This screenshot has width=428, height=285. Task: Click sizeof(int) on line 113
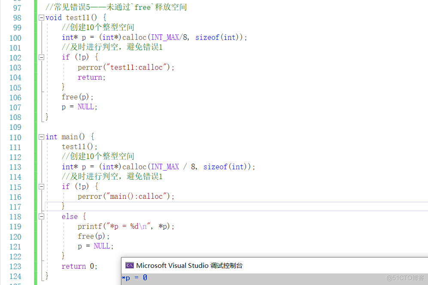point(225,166)
